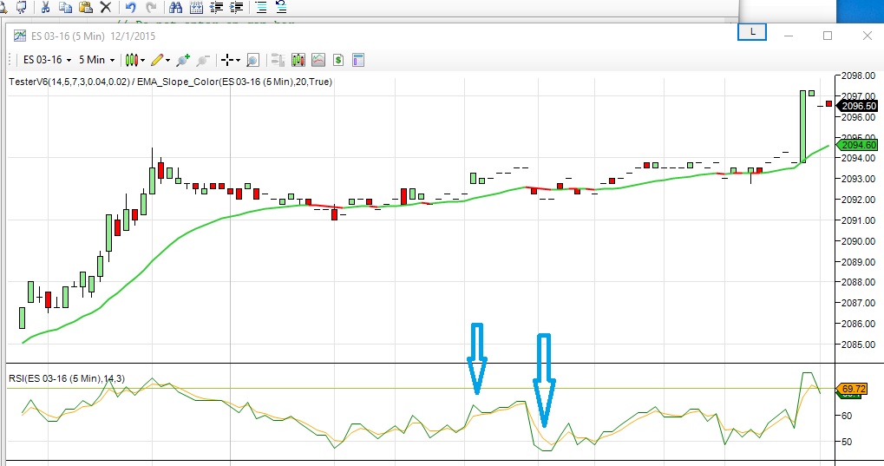The width and height of the screenshot is (884, 466).
Task: Toggle the data box magnifier icon
Action: pos(252,60)
